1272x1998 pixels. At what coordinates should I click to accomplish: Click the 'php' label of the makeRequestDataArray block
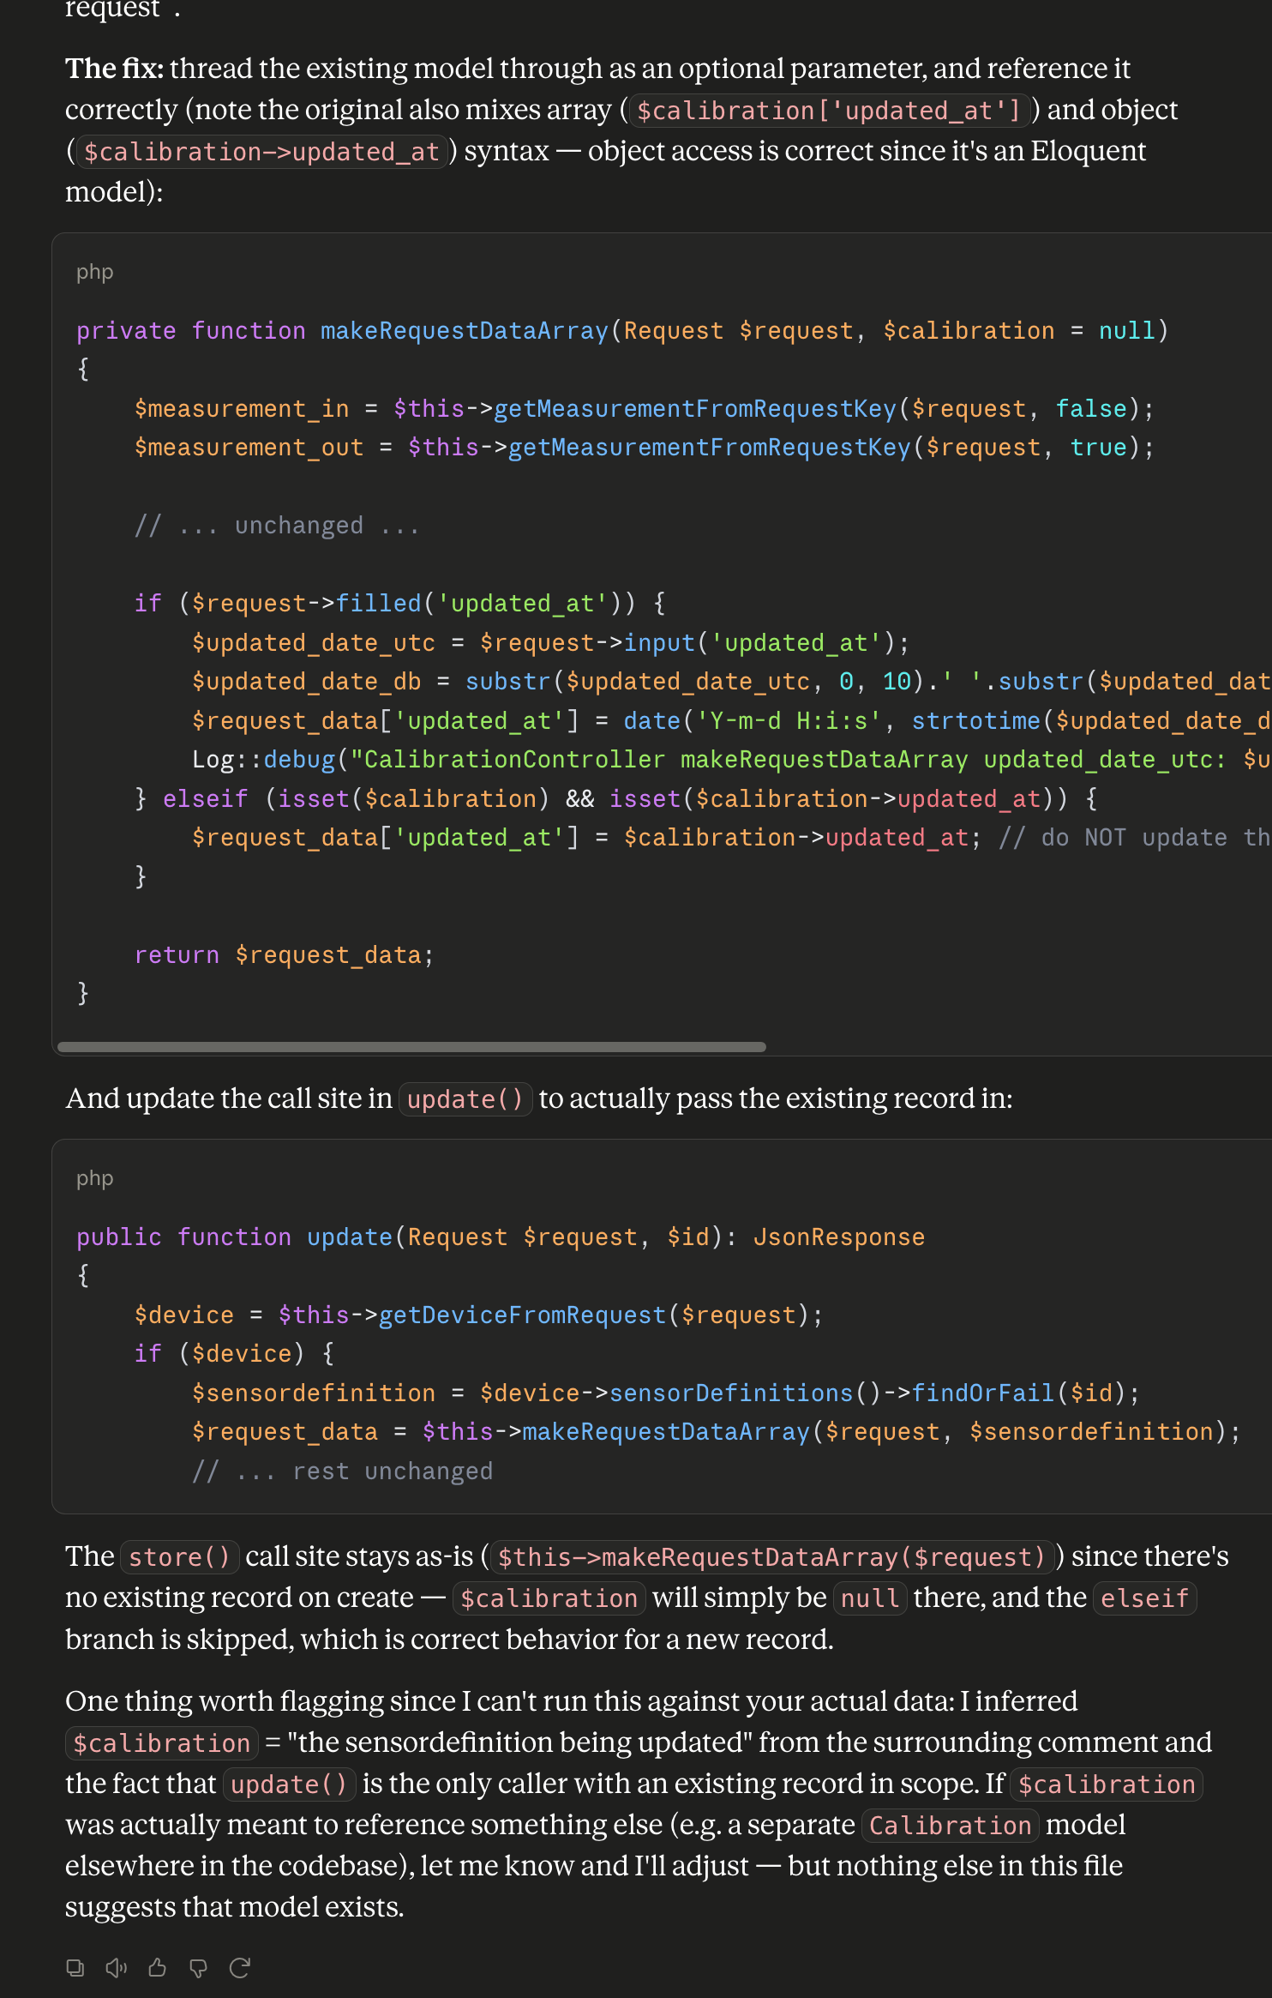pos(94,272)
